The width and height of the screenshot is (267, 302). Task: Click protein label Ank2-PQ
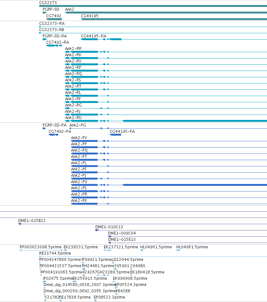coord(79,150)
